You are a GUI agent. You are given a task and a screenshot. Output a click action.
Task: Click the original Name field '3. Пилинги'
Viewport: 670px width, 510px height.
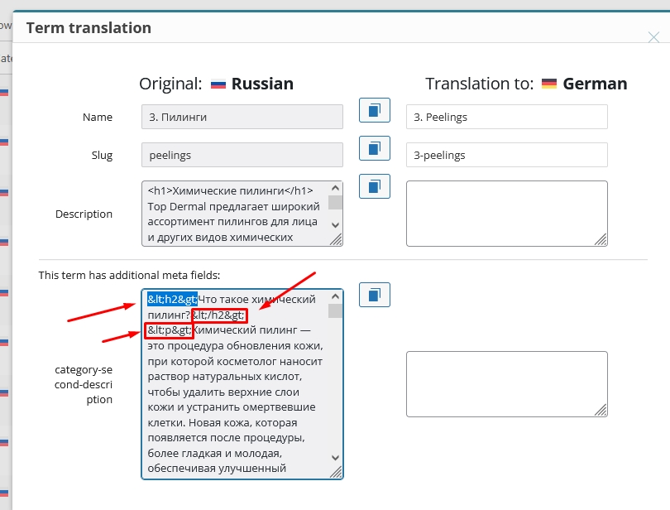coord(242,117)
